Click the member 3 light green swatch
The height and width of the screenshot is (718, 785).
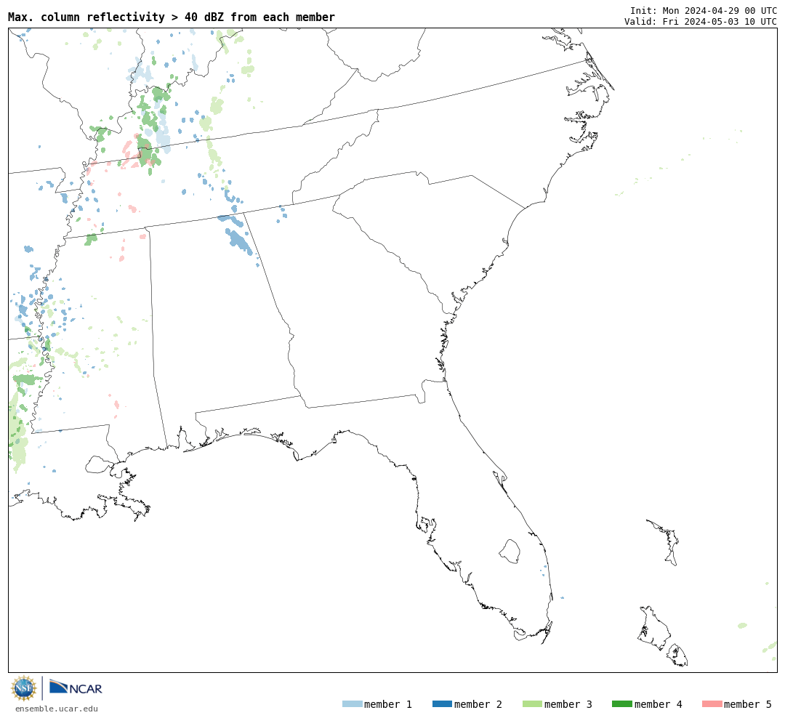(532, 704)
